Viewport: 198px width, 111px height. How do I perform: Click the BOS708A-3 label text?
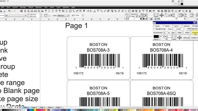(98, 50)
